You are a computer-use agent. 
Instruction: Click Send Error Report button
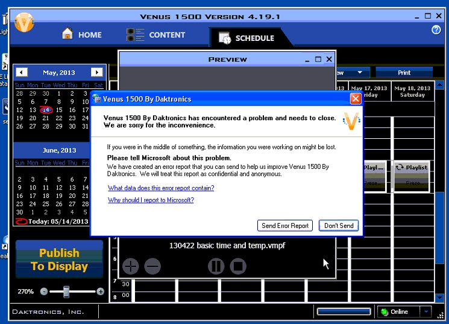(285, 225)
